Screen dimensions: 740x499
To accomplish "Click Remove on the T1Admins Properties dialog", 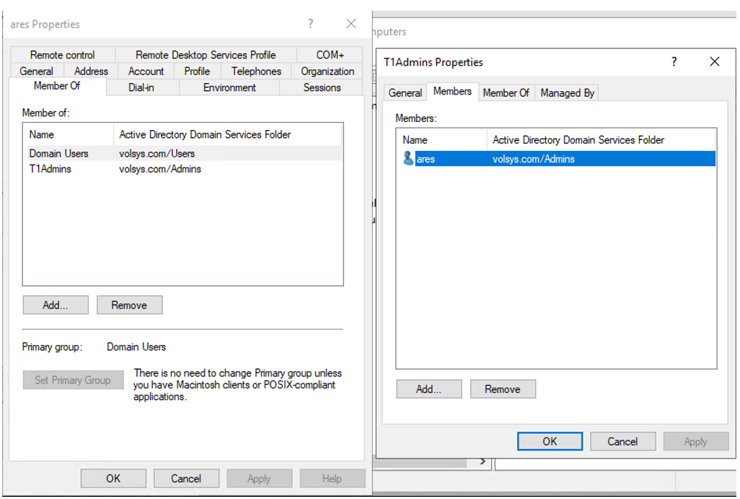I will (x=502, y=389).
